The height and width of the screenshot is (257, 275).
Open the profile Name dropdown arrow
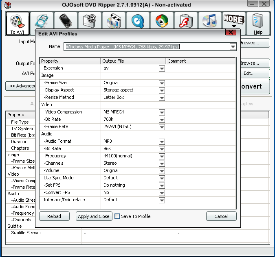233,47
